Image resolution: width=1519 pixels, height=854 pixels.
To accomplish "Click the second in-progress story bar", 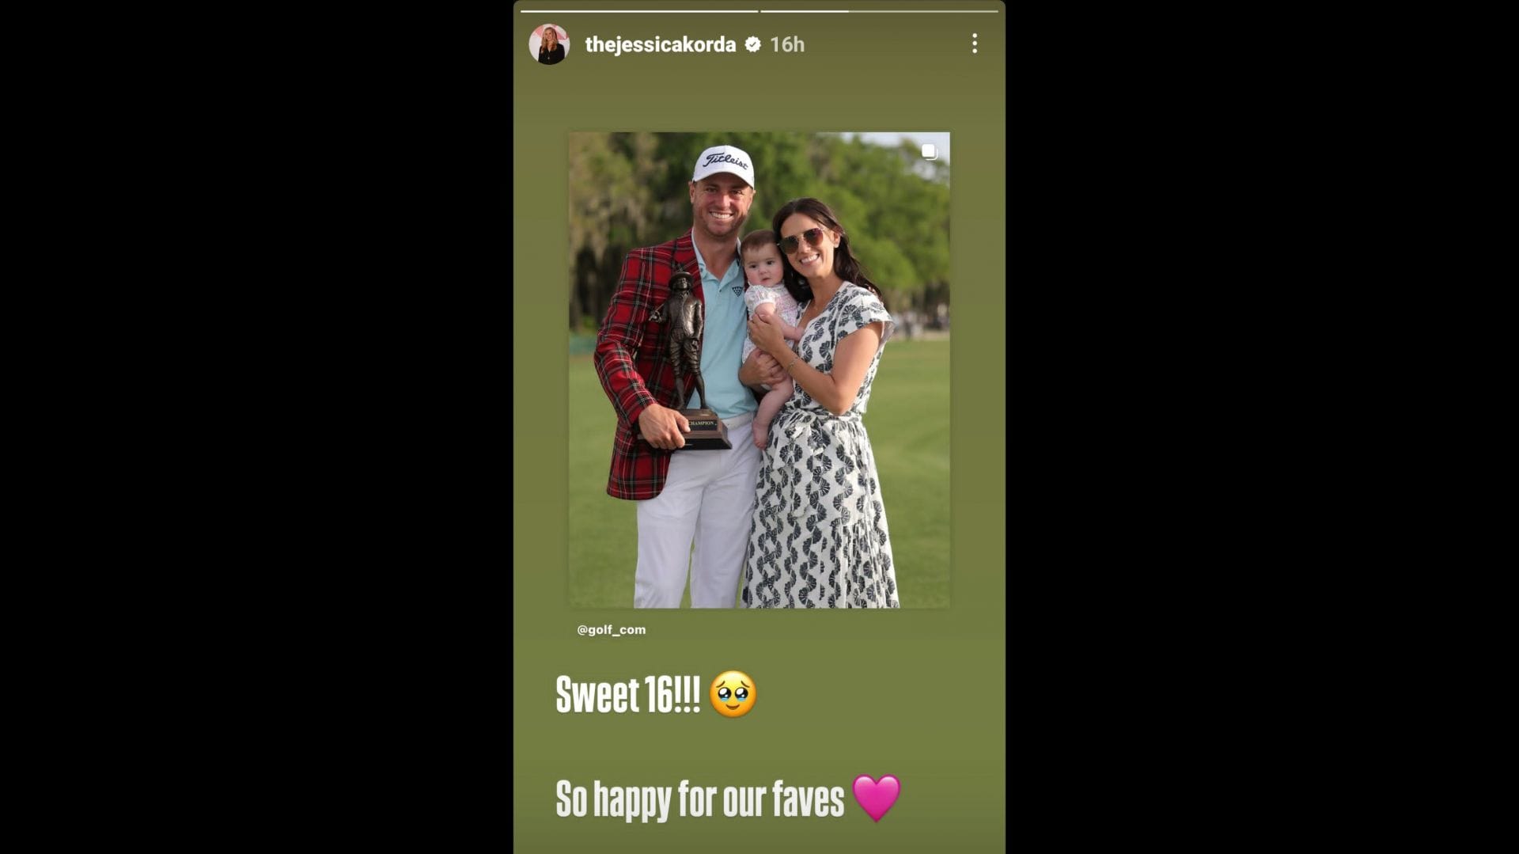I will coord(879,11).
